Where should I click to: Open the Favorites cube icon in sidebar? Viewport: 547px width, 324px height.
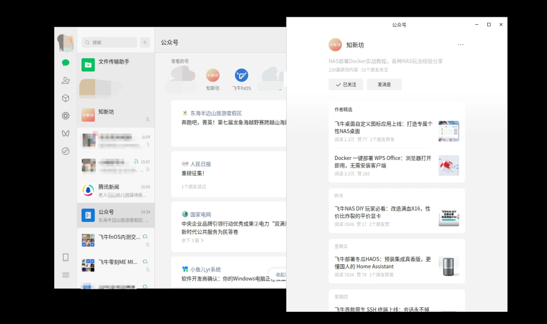point(65,98)
